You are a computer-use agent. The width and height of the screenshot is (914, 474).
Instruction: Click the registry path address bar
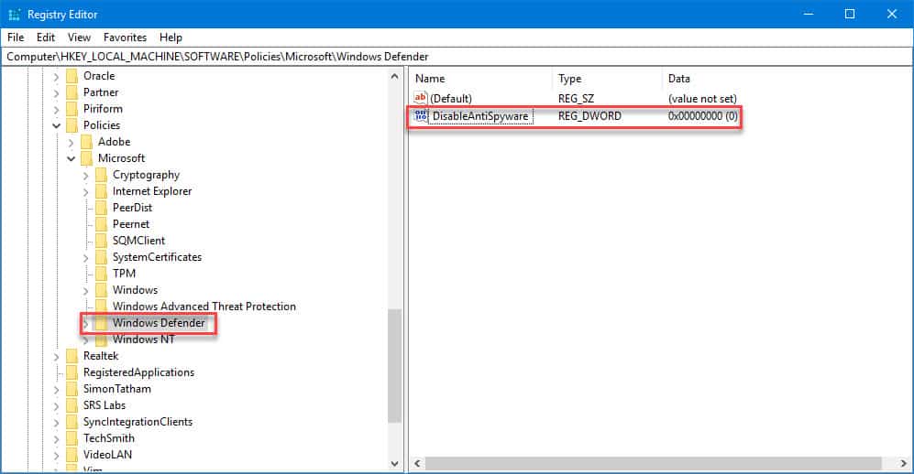coord(457,57)
